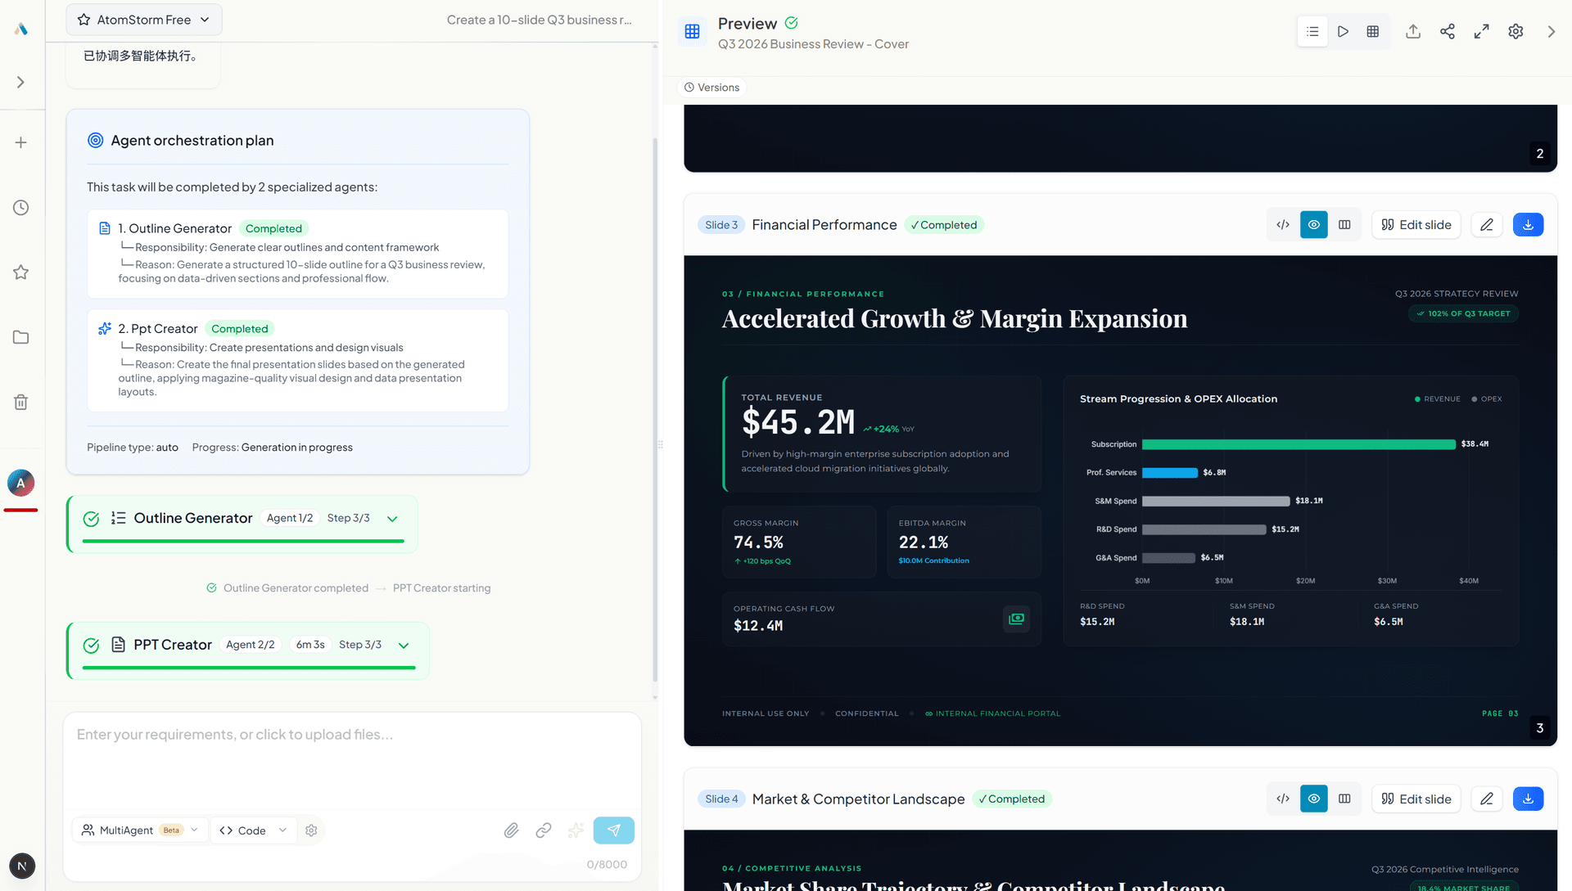Click the 1. Outline Generator plan entry
Screen dimensions: 1572x891
(x=298, y=254)
